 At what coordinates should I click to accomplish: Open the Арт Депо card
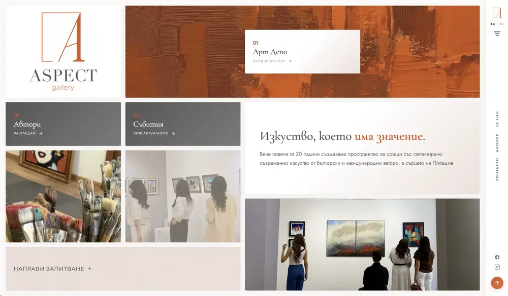pos(302,52)
